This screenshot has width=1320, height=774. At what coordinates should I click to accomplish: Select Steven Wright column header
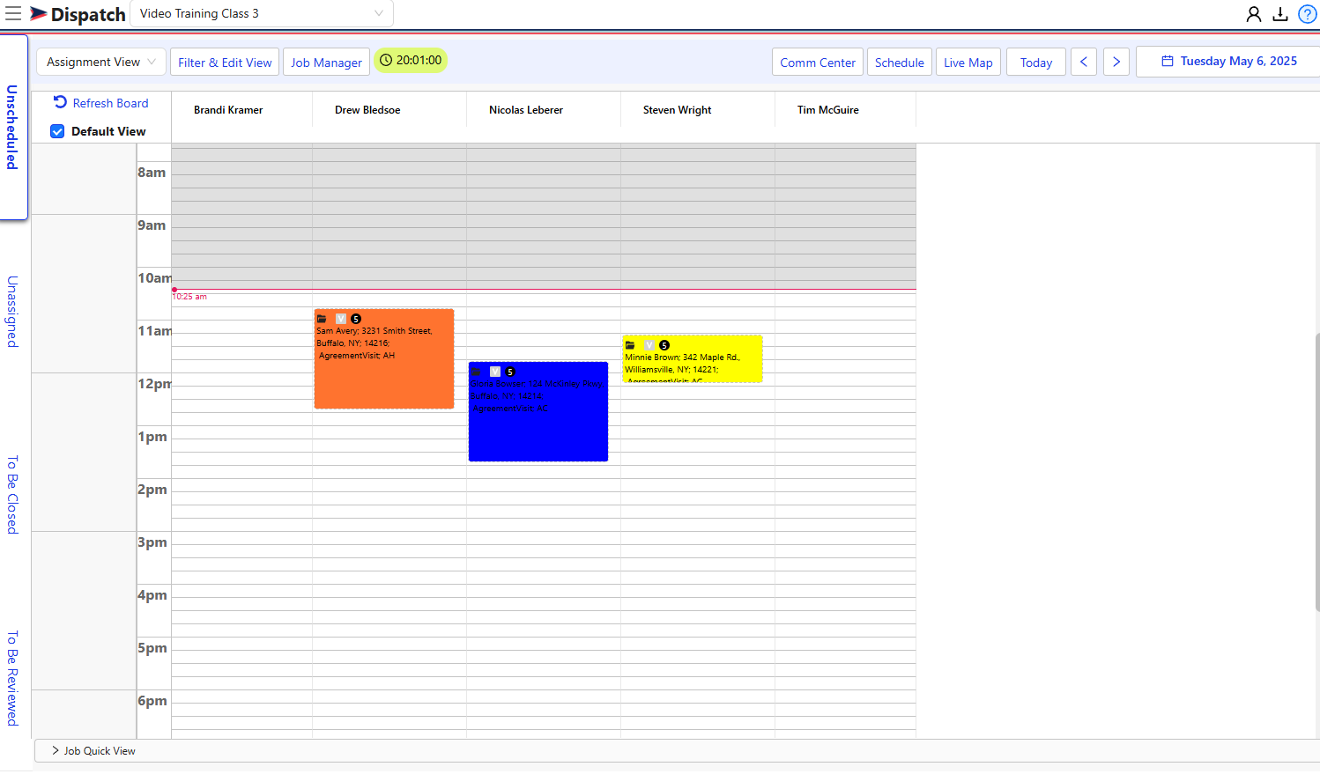click(677, 110)
